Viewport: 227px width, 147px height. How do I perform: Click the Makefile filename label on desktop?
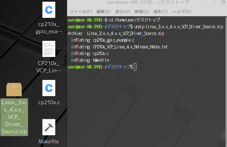tap(49, 141)
